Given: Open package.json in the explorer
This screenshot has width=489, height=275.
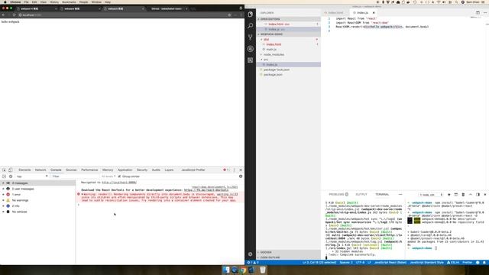Looking at the screenshot, I should click(273, 75).
